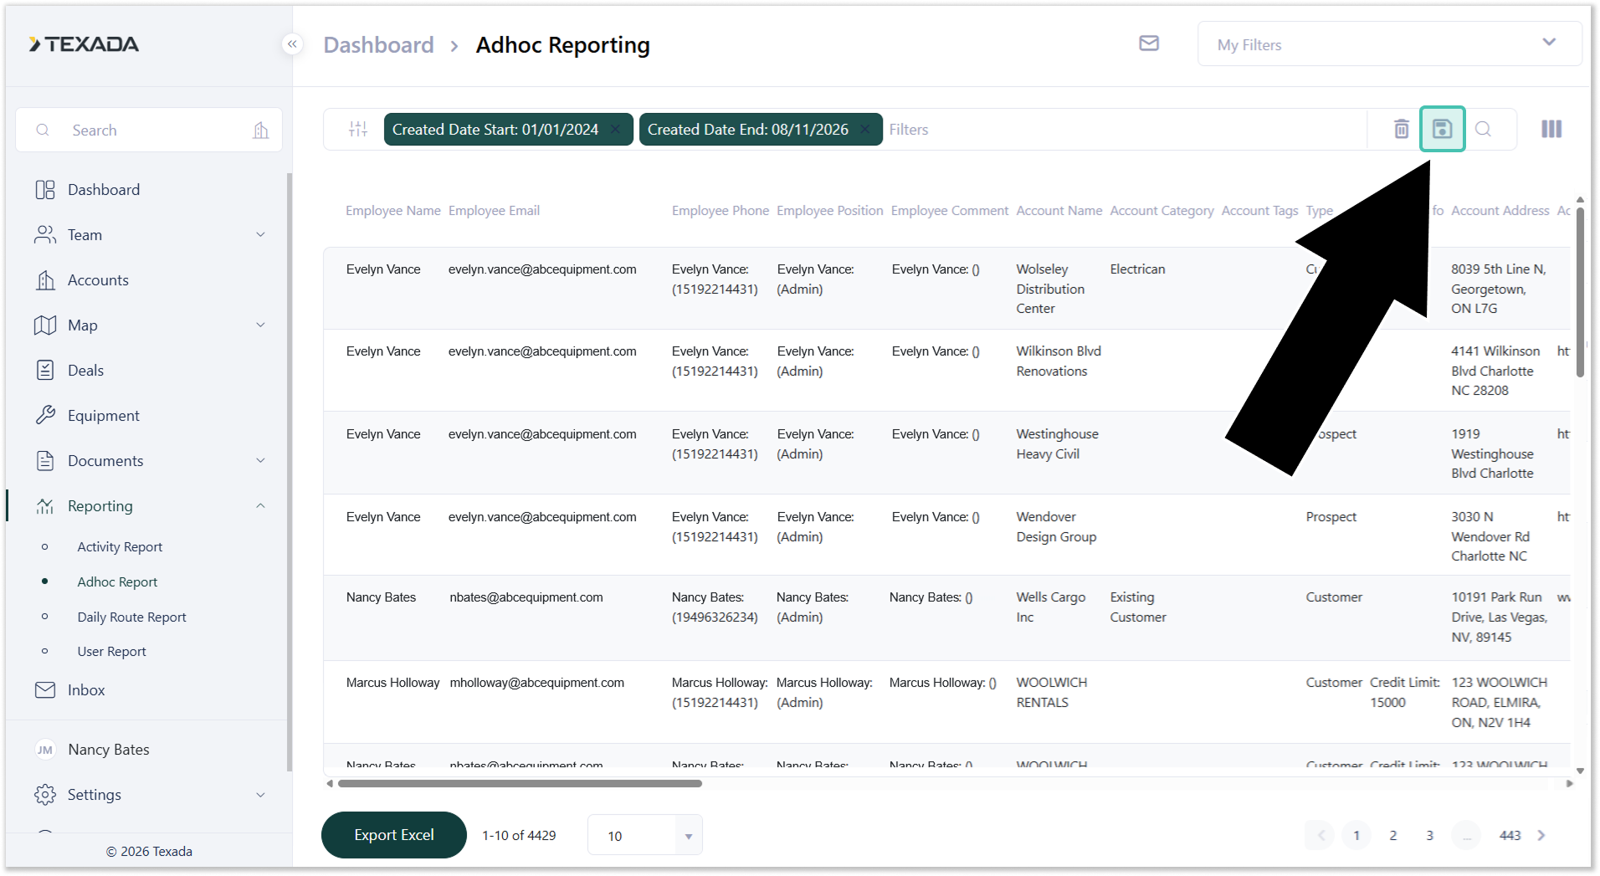Click the JM user avatar
The height and width of the screenshot is (876, 1600).
tap(45, 750)
